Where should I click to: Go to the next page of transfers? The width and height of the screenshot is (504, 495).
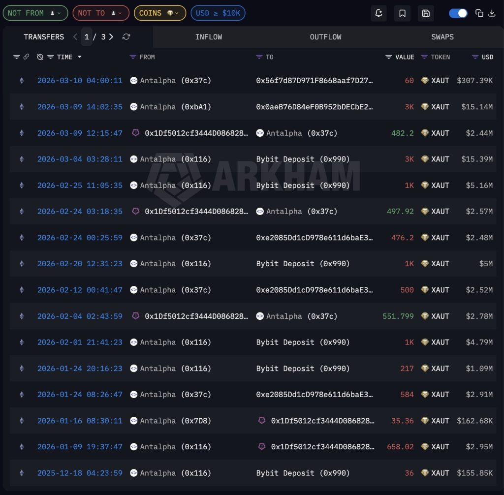[111, 36]
